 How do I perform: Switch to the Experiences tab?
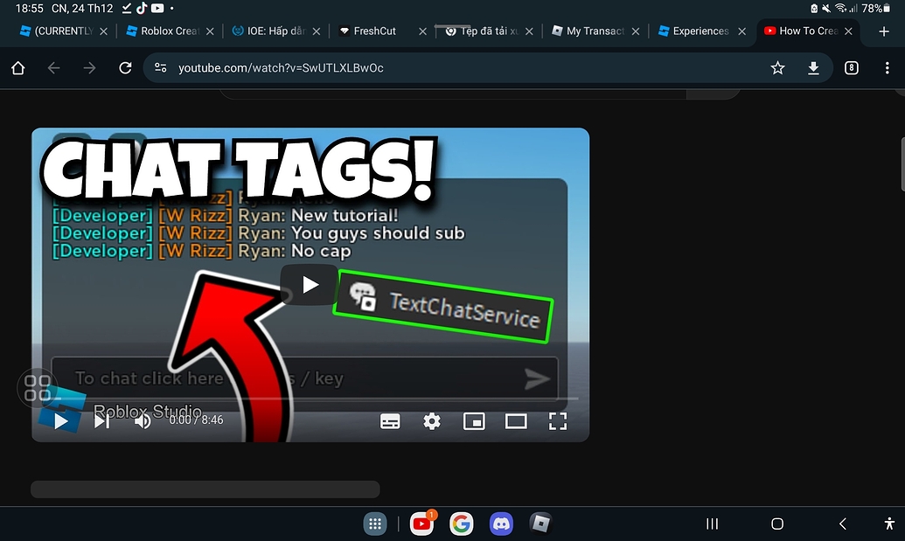pyautogui.click(x=694, y=31)
